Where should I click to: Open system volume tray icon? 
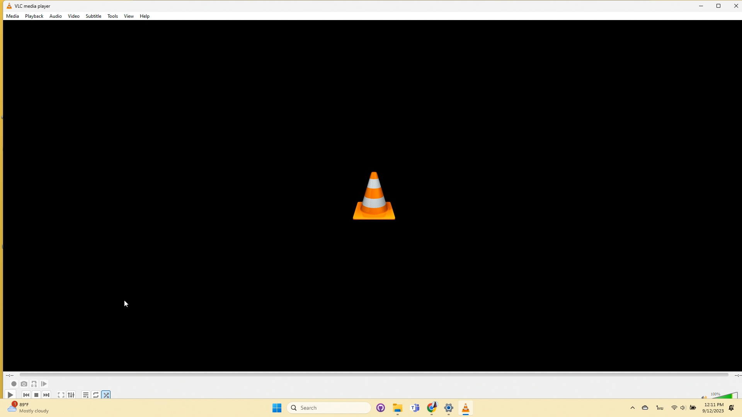(x=683, y=408)
